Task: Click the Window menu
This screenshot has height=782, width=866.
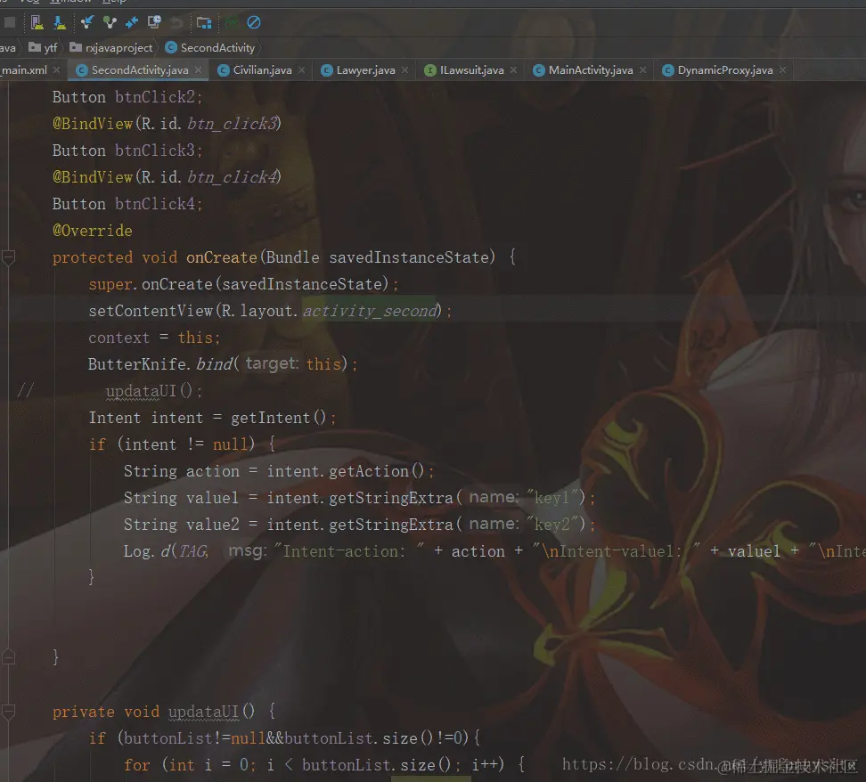Action: [70, 2]
